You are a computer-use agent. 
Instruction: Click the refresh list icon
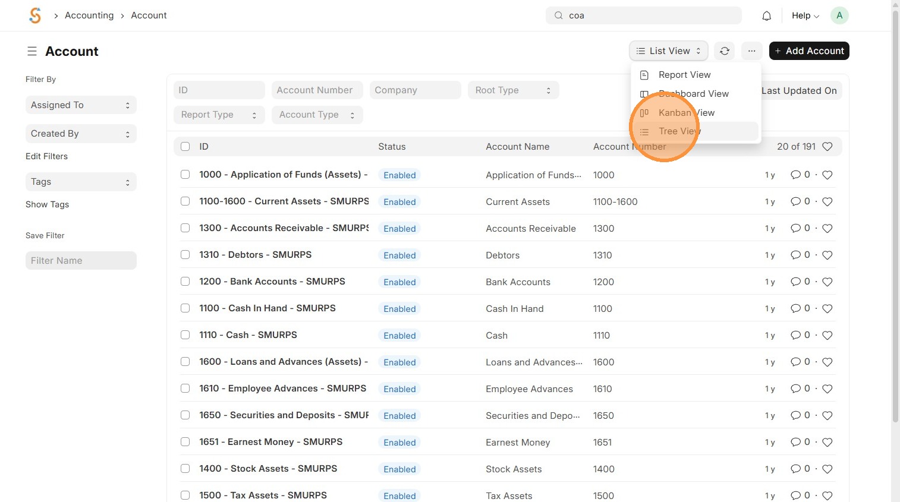coord(724,51)
